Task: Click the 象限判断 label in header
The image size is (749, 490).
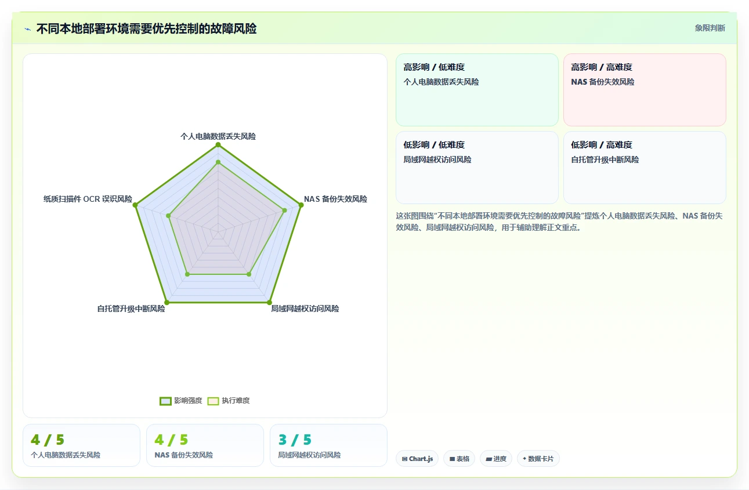Action: [x=710, y=28]
